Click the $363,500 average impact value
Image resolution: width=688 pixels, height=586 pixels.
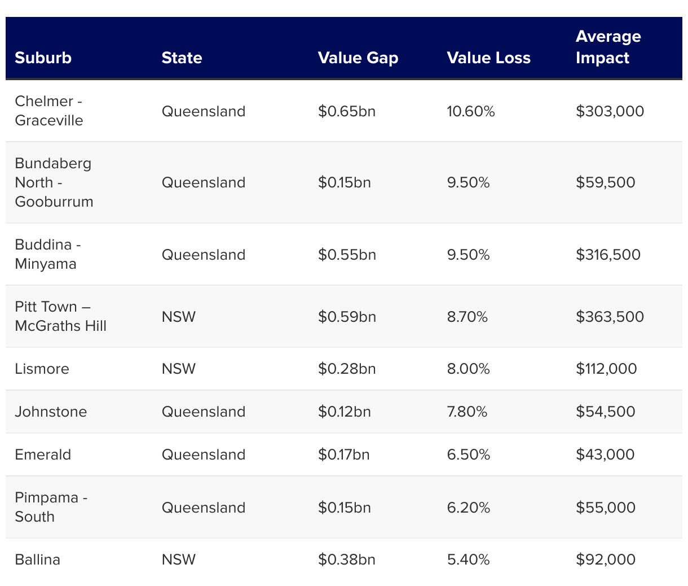(x=610, y=317)
